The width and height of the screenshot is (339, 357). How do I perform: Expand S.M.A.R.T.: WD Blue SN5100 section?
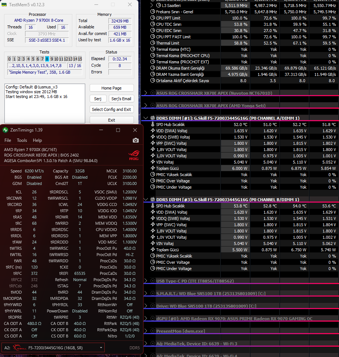146,293
